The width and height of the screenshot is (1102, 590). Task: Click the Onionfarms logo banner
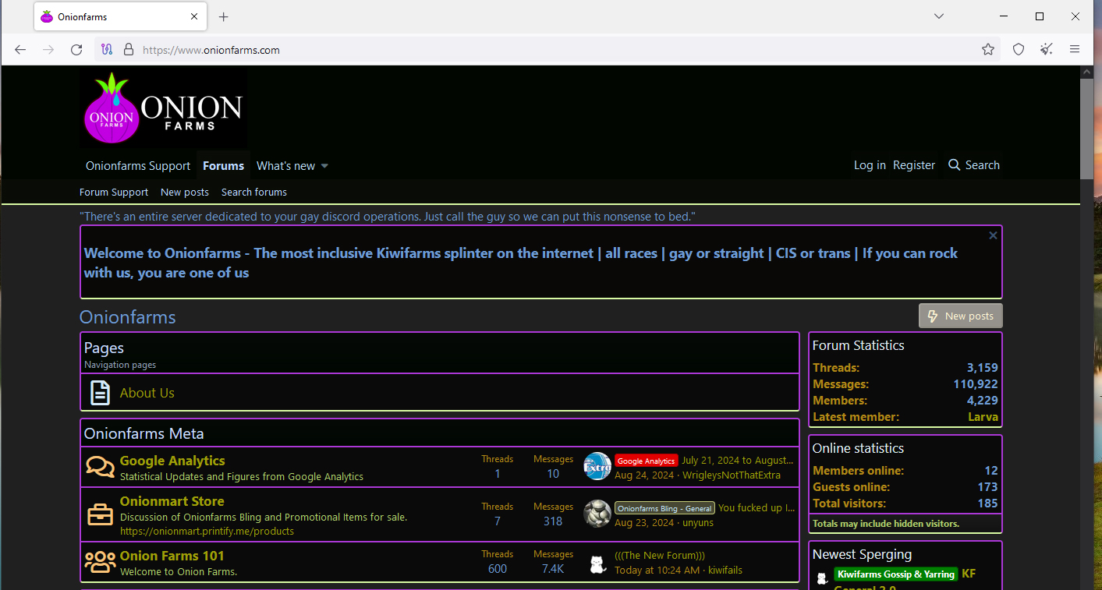164,108
